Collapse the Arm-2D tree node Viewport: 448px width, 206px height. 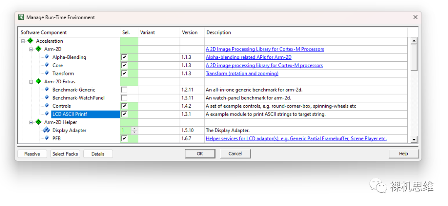tap(31, 49)
